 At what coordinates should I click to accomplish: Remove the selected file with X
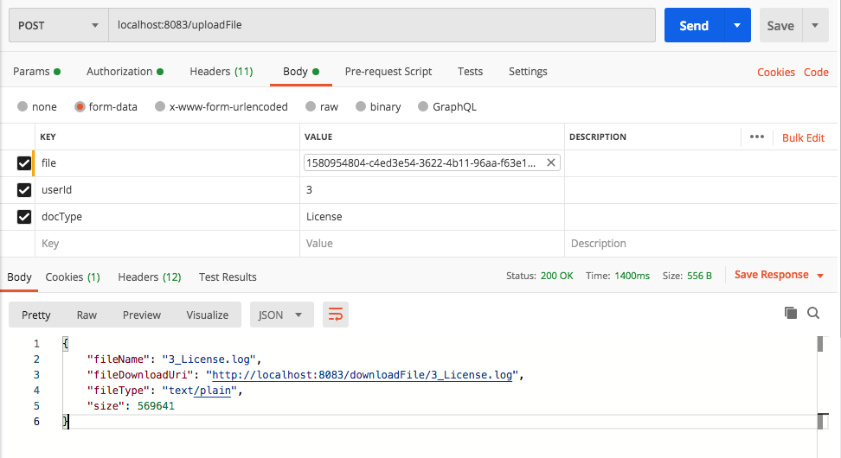point(550,162)
